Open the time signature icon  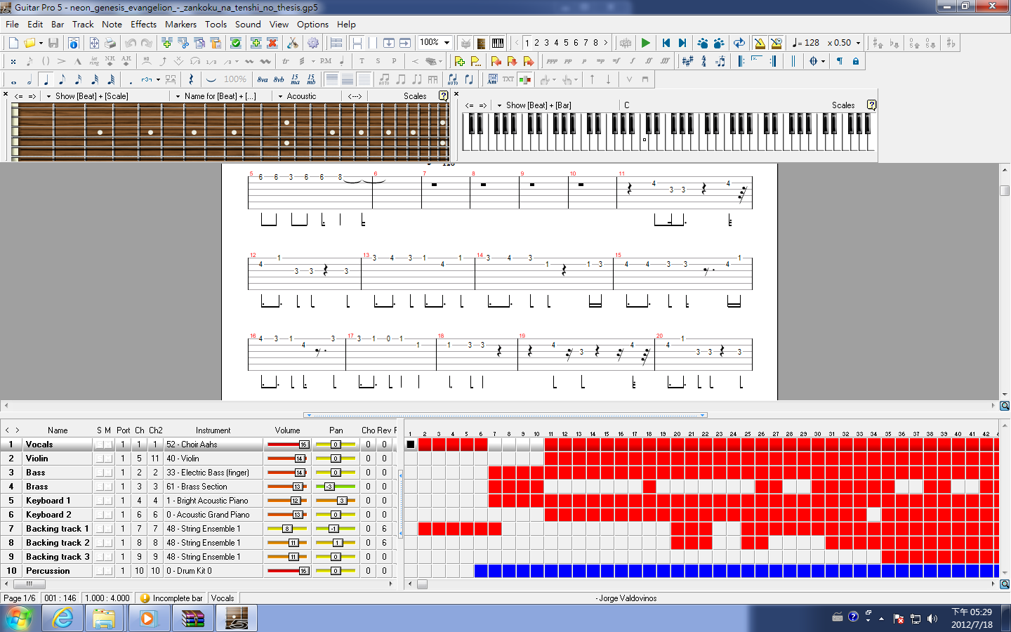pyautogui.click(x=704, y=61)
